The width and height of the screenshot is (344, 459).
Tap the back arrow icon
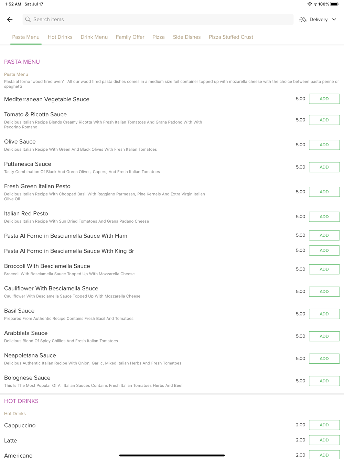coord(10,20)
